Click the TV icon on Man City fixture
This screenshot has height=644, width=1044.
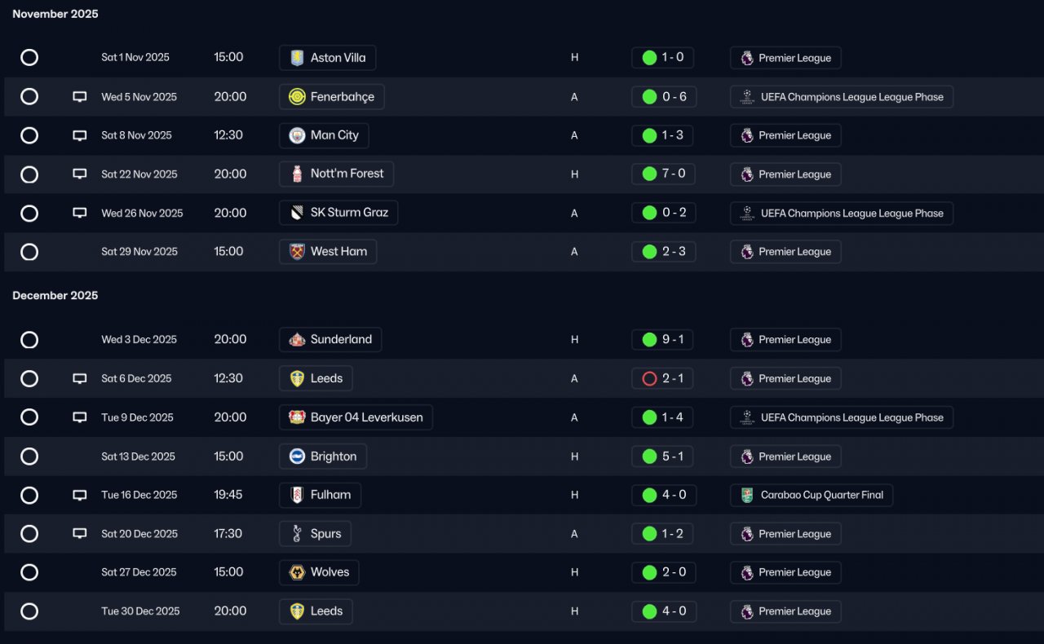coord(79,135)
